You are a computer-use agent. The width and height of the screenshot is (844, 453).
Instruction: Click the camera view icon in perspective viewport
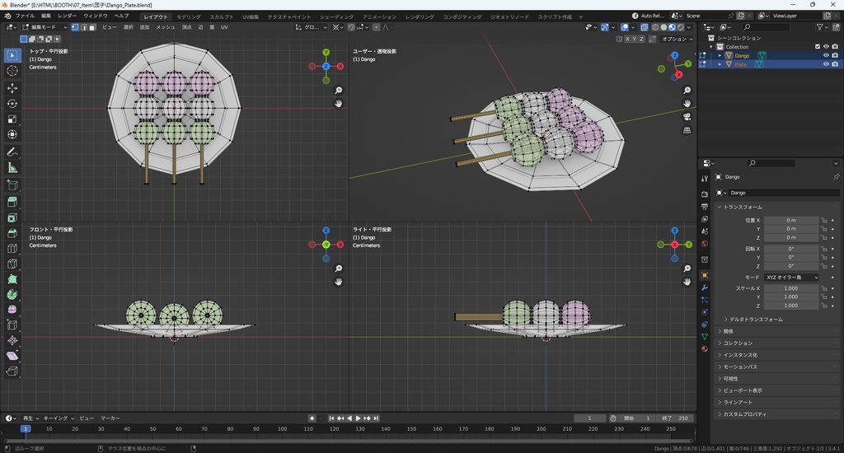point(687,116)
